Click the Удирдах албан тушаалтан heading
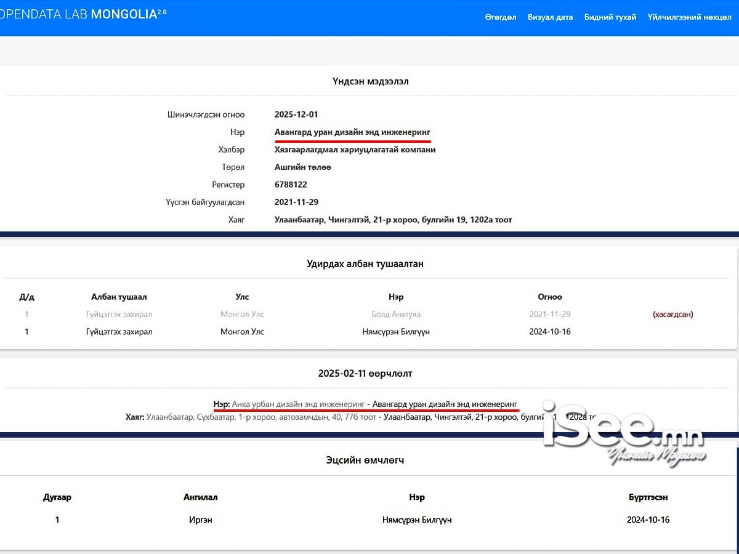 pos(365,264)
